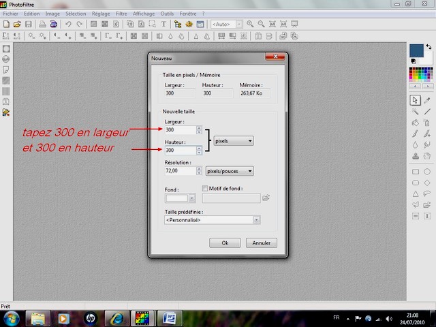Screen dimensions: 436x327
Task: Open Internet Explorer from the taskbar
Action: (116, 319)
